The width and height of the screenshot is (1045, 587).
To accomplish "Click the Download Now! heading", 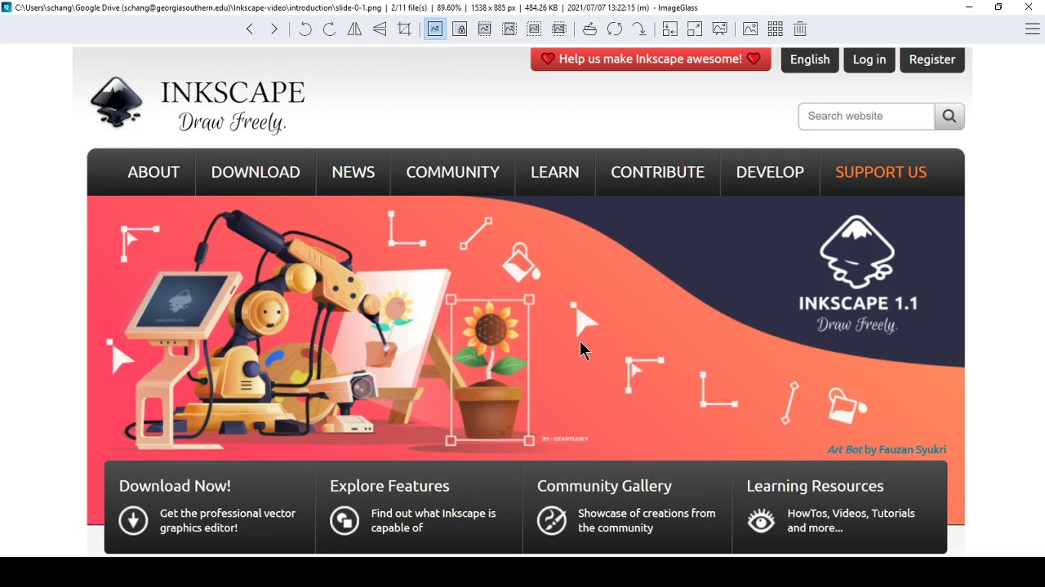I will pos(175,486).
